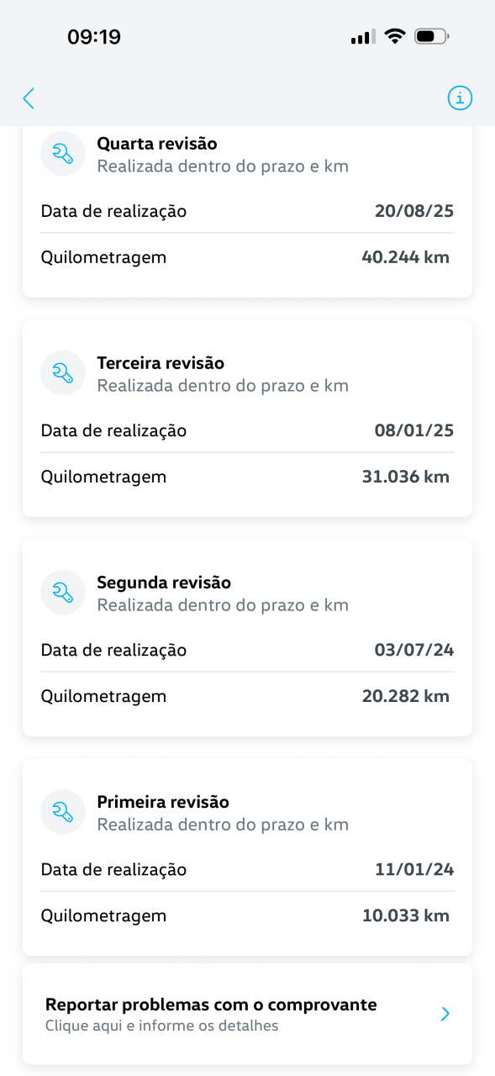Tap the battery status icon
Screen dimensions: 495x1076
click(432, 37)
